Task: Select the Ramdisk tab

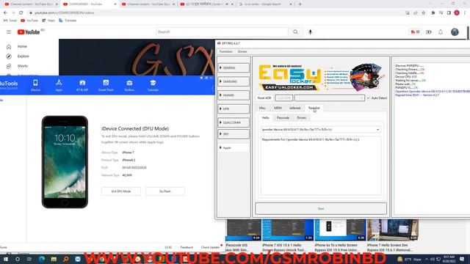Action: (314, 108)
